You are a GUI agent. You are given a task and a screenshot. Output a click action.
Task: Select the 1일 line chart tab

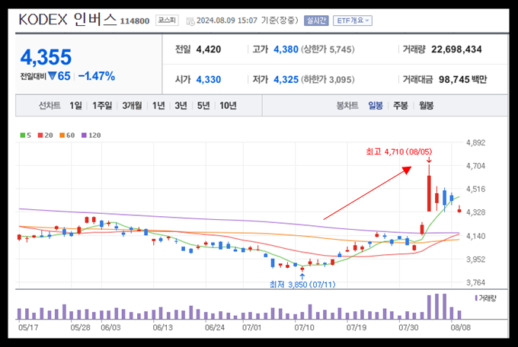[75, 106]
